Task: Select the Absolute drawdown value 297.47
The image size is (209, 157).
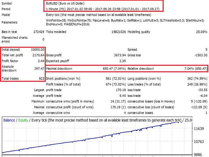Action: pyautogui.click(x=38, y=69)
